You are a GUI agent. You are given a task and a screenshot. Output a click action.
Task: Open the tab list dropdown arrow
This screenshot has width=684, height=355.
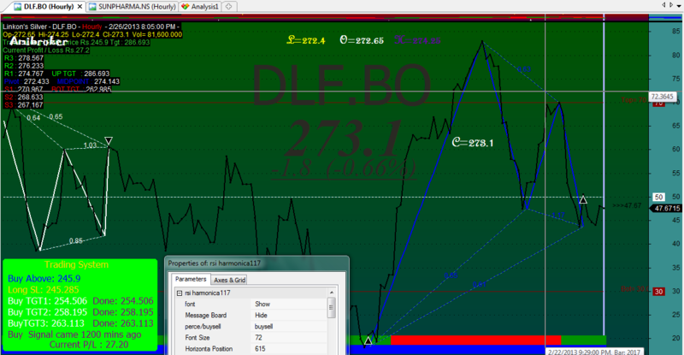[x=679, y=6]
